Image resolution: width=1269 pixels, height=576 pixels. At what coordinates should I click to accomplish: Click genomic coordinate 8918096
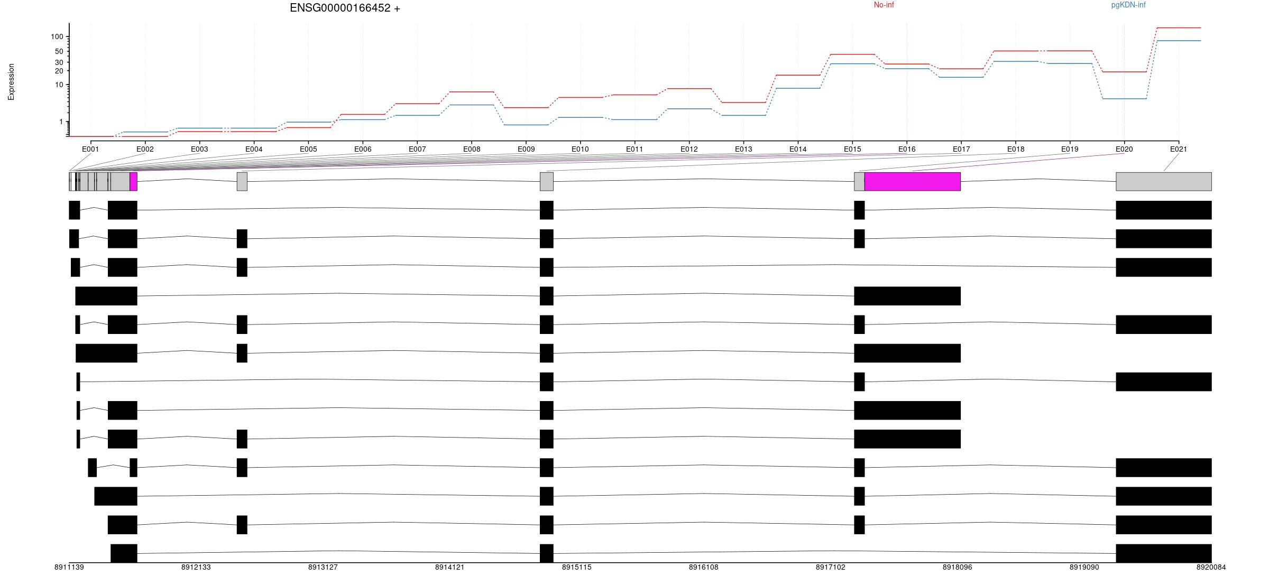point(958,567)
